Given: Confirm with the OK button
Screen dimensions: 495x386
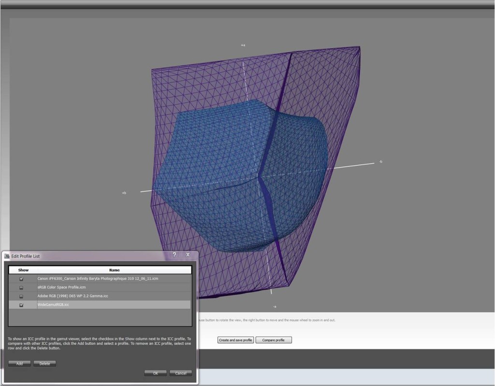Looking at the screenshot, I should coord(155,373).
